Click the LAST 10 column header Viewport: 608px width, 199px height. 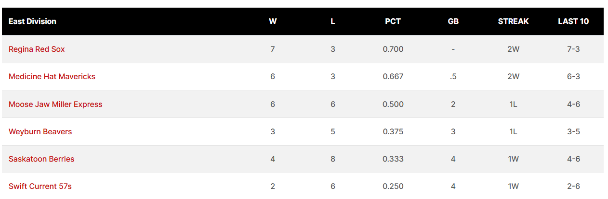click(573, 21)
